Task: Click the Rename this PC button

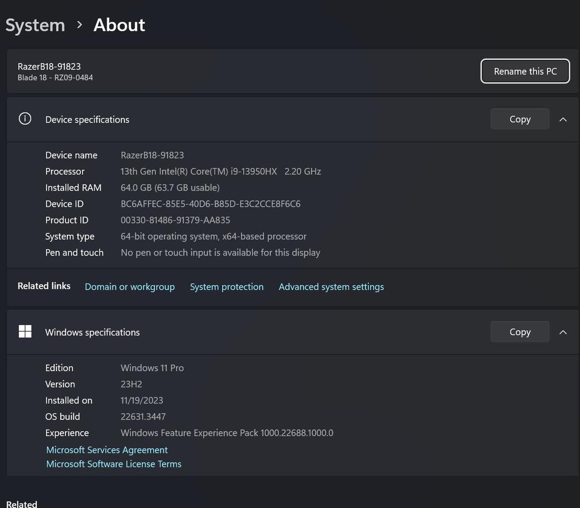Action: [x=525, y=71]
